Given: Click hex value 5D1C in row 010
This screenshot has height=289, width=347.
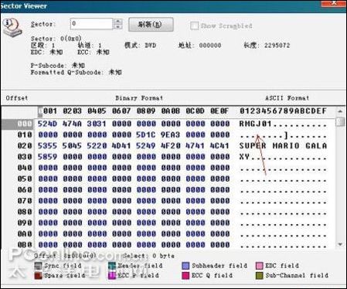Looking at the screenshot, I should tap(146, 134).
